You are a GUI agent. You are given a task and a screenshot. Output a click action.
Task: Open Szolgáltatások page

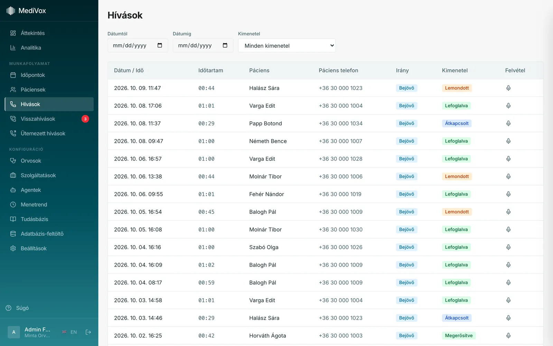tap(49, 175)
